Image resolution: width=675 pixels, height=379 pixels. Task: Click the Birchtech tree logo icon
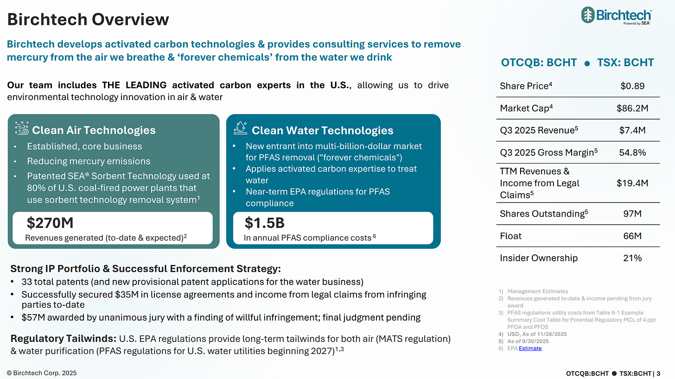click(587, 14)
